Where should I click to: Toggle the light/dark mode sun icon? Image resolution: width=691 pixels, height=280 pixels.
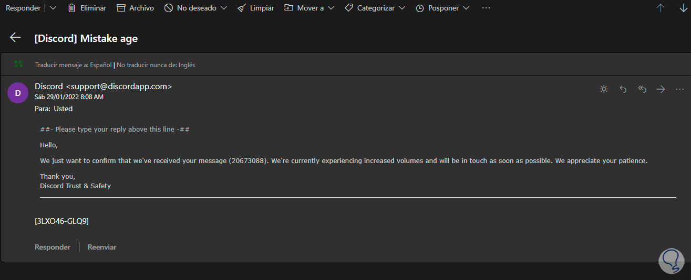(604, 89)
